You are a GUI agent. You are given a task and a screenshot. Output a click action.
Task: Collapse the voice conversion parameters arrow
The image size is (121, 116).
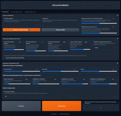117,39
